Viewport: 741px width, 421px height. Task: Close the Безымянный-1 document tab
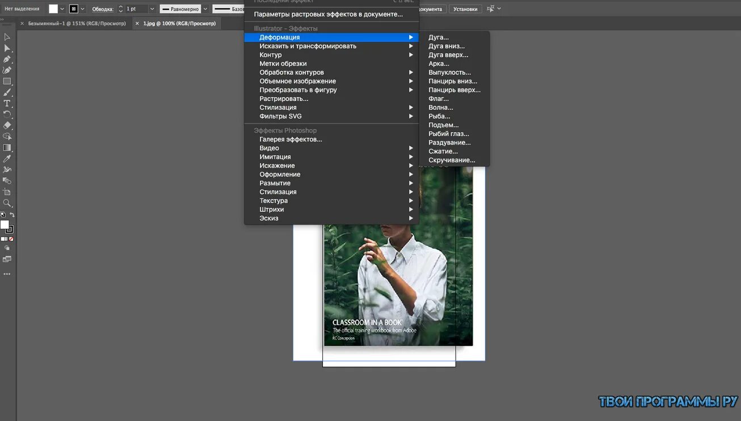[x=23, y=23]
